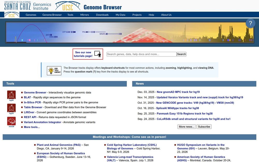Click the 'keyboard shortcuts' tip text
This screenshot has height=162, width=259.
tap(113, 68)
